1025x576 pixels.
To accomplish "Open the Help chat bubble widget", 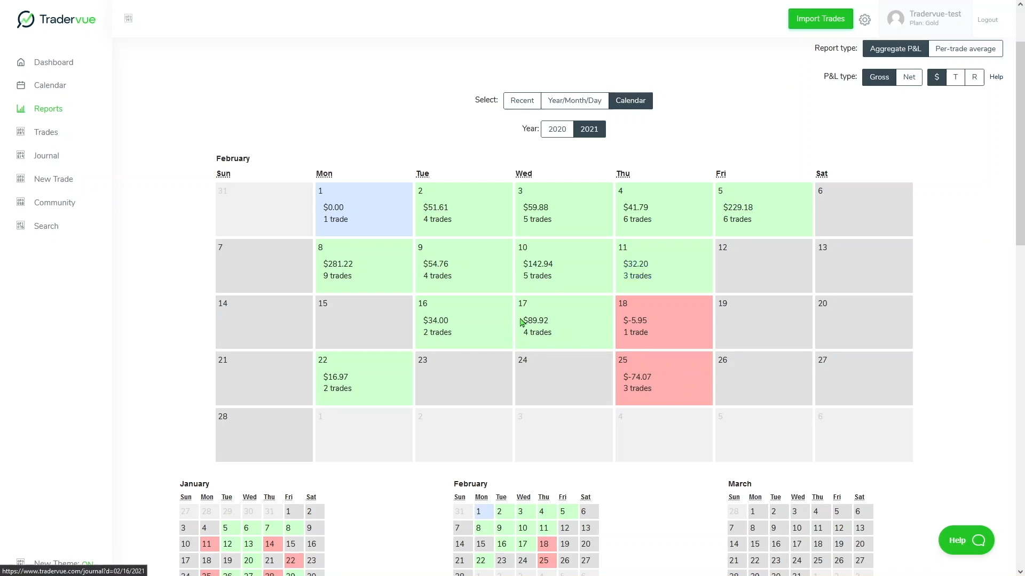I will 966,540.
